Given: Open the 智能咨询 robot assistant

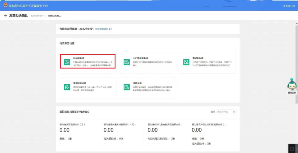Looking at the screenshot, I should [292, 84].
